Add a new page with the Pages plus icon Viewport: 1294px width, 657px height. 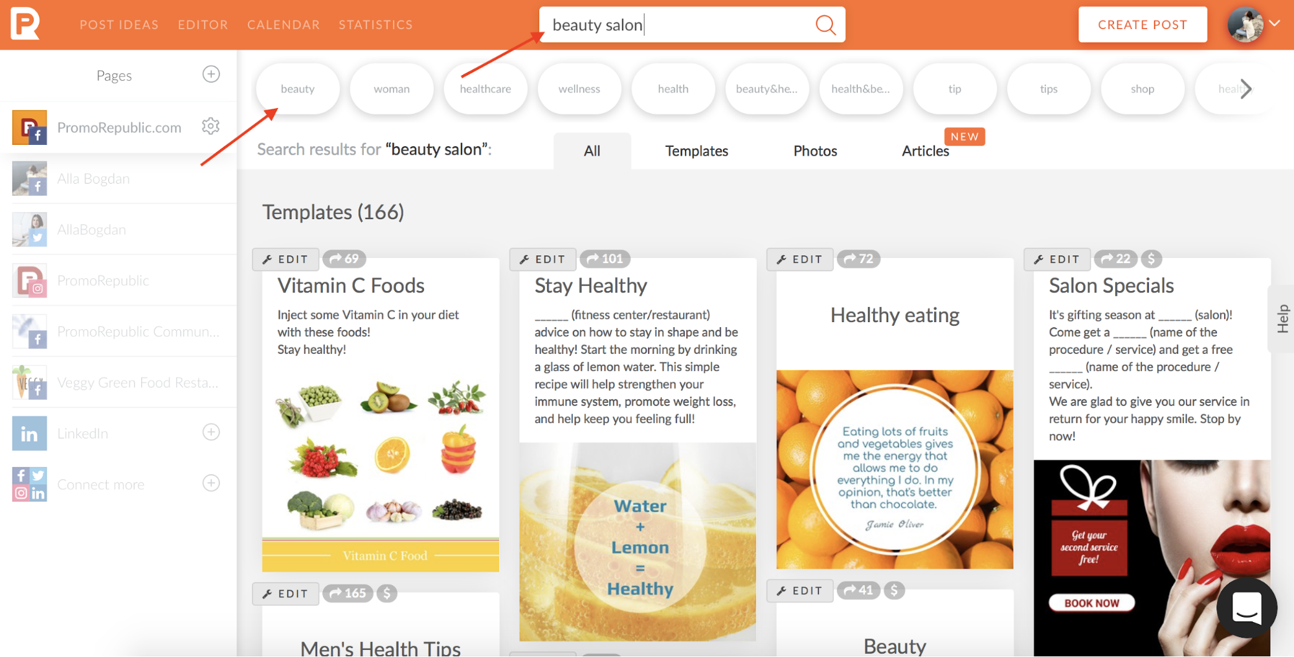(x=211, y=74)
